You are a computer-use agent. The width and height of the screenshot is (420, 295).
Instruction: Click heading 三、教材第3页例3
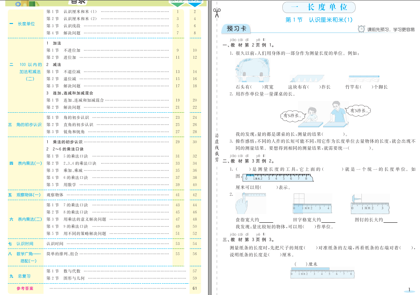[248, 240]
